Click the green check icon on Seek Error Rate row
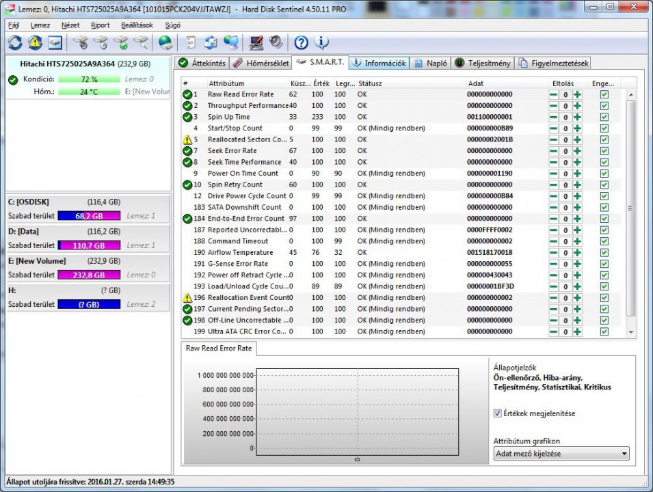The height and width of the screenshot is (492, 653). (187, 151)
